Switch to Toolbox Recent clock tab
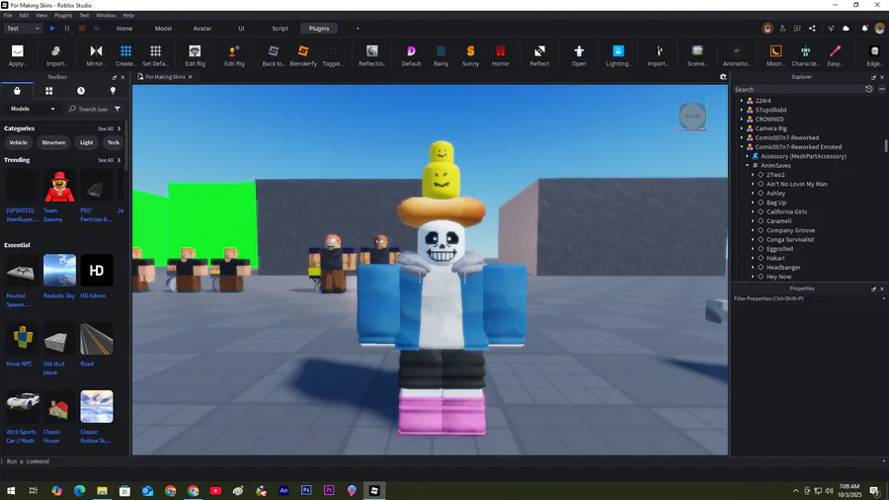 (81, 91)
